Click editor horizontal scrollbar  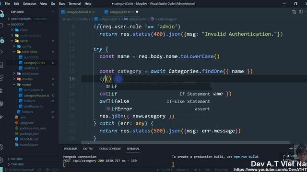coord(186,142)
